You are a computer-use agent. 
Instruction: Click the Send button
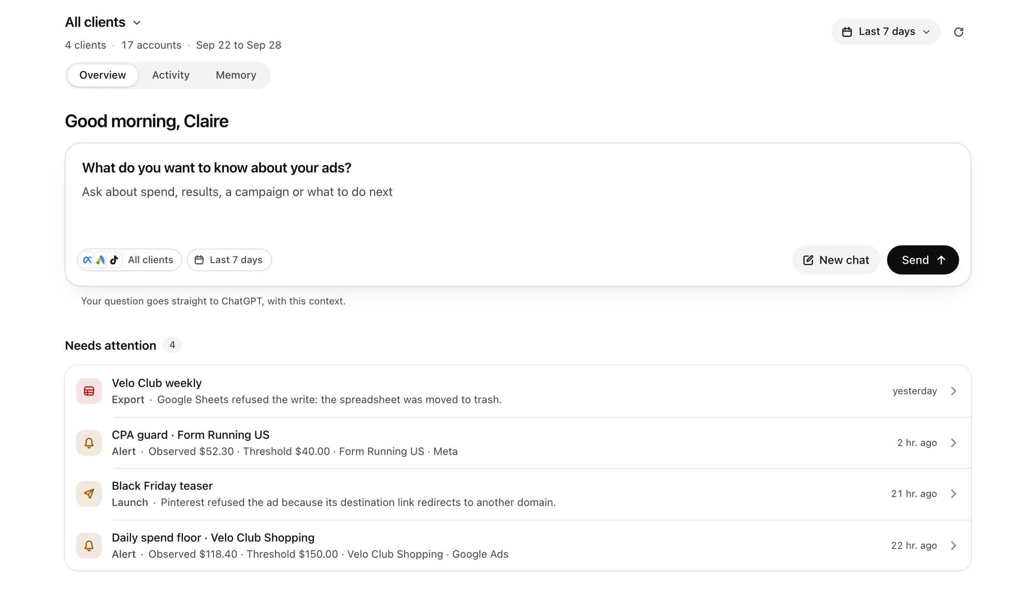(923, 260)
